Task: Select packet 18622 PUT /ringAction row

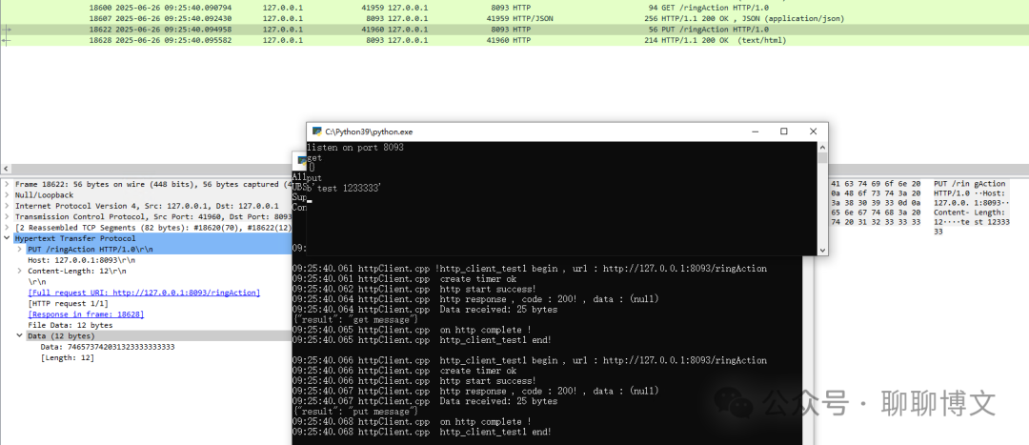Action: (x=514, y=30)
